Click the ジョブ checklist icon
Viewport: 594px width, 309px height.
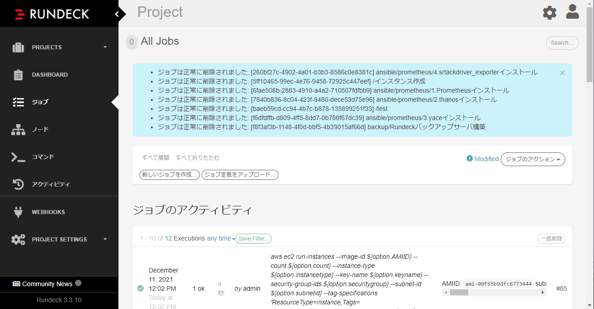[18, 102]
